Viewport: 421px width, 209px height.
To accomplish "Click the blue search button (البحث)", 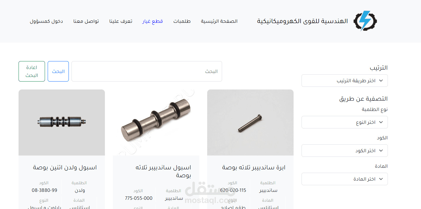I will (58, 71).
